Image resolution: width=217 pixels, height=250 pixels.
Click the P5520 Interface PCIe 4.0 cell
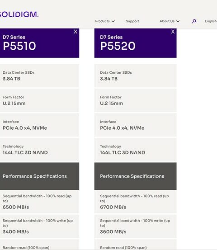click(x=135, y=125)
